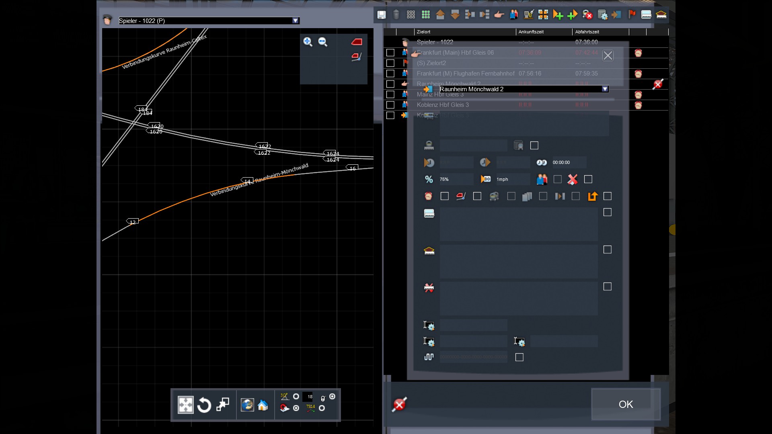Click the trash delete icon
The width and height of the screenshot is (772, 434).
point(396,15)
